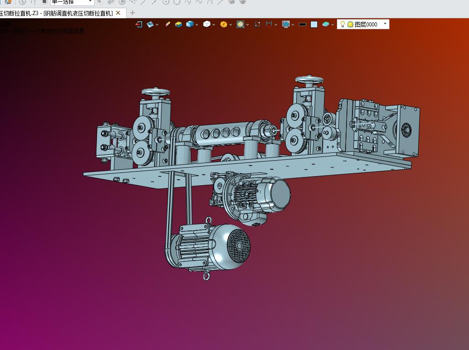
Task: Open the monitor display dropdown arrow
Action: tap(293, 25)
